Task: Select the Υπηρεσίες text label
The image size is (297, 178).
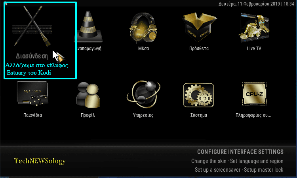Action: (x=143, y=115)
